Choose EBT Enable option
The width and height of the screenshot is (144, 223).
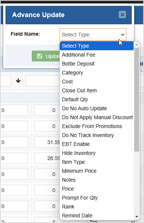pos(97,144)
